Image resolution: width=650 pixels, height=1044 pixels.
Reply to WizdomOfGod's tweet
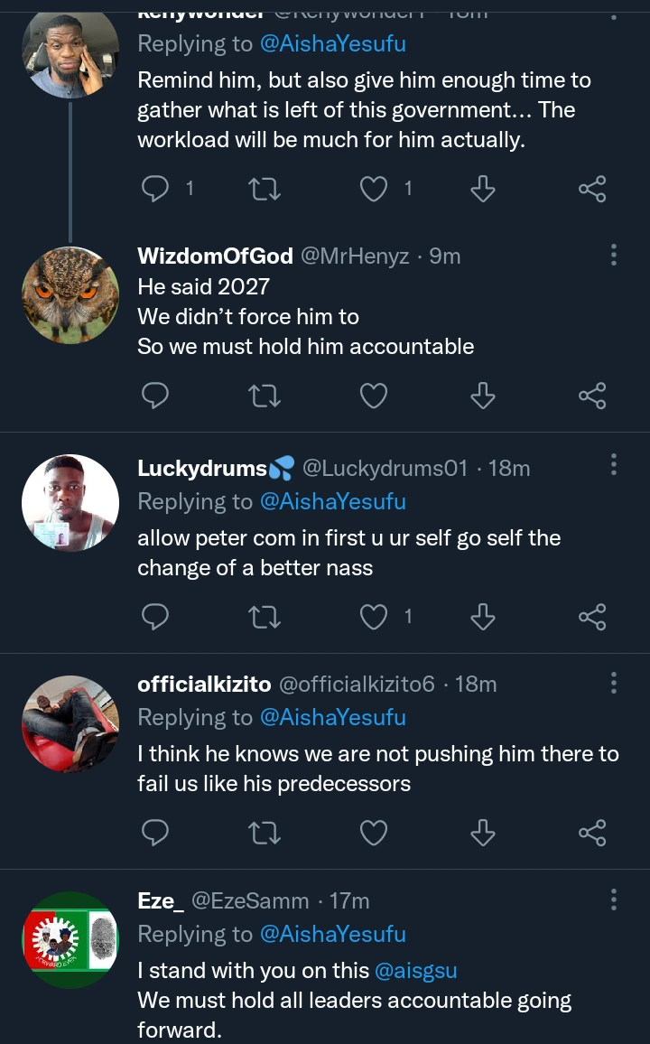tap(156, 396)
